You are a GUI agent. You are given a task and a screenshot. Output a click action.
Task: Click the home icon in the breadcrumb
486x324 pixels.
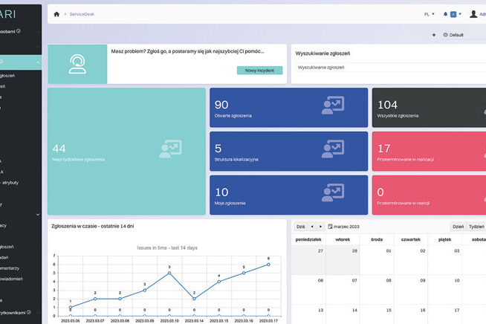click(56, 14)
